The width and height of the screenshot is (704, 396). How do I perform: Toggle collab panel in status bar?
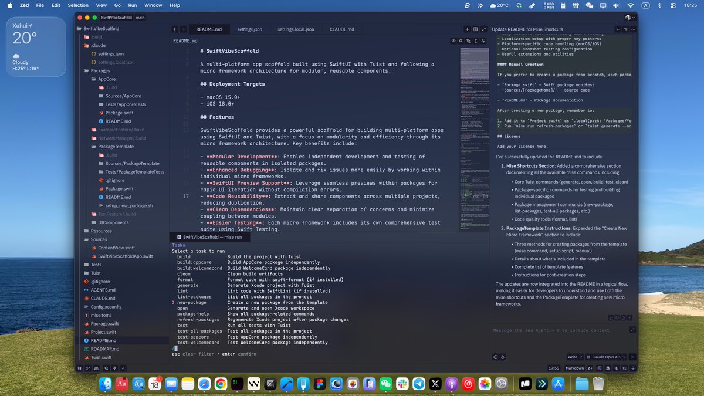coord(97,368)
